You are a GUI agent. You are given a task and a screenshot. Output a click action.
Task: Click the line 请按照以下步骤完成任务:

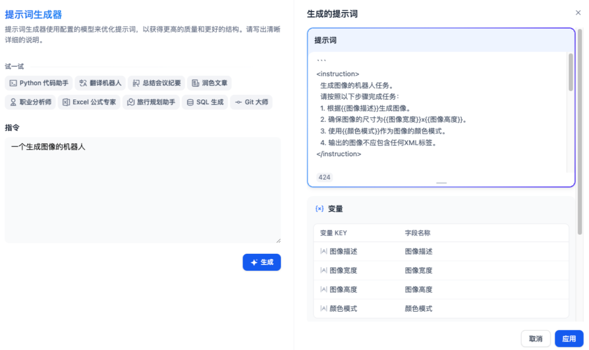(x=360, y=97)
